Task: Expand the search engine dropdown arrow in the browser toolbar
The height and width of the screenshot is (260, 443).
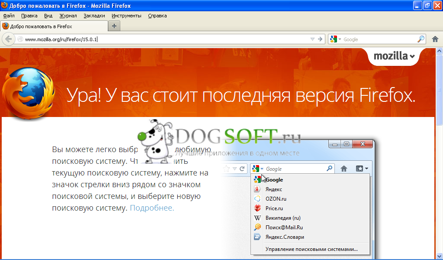Action: [x=340, y=39]
